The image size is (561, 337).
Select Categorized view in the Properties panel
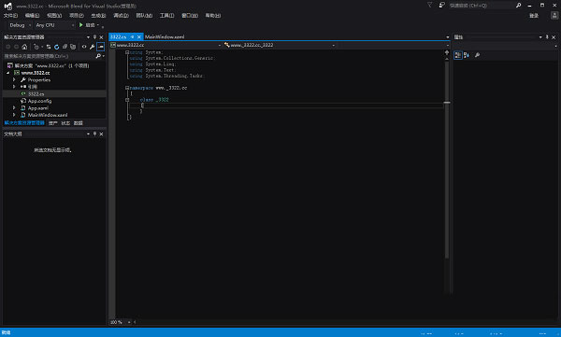457,55
